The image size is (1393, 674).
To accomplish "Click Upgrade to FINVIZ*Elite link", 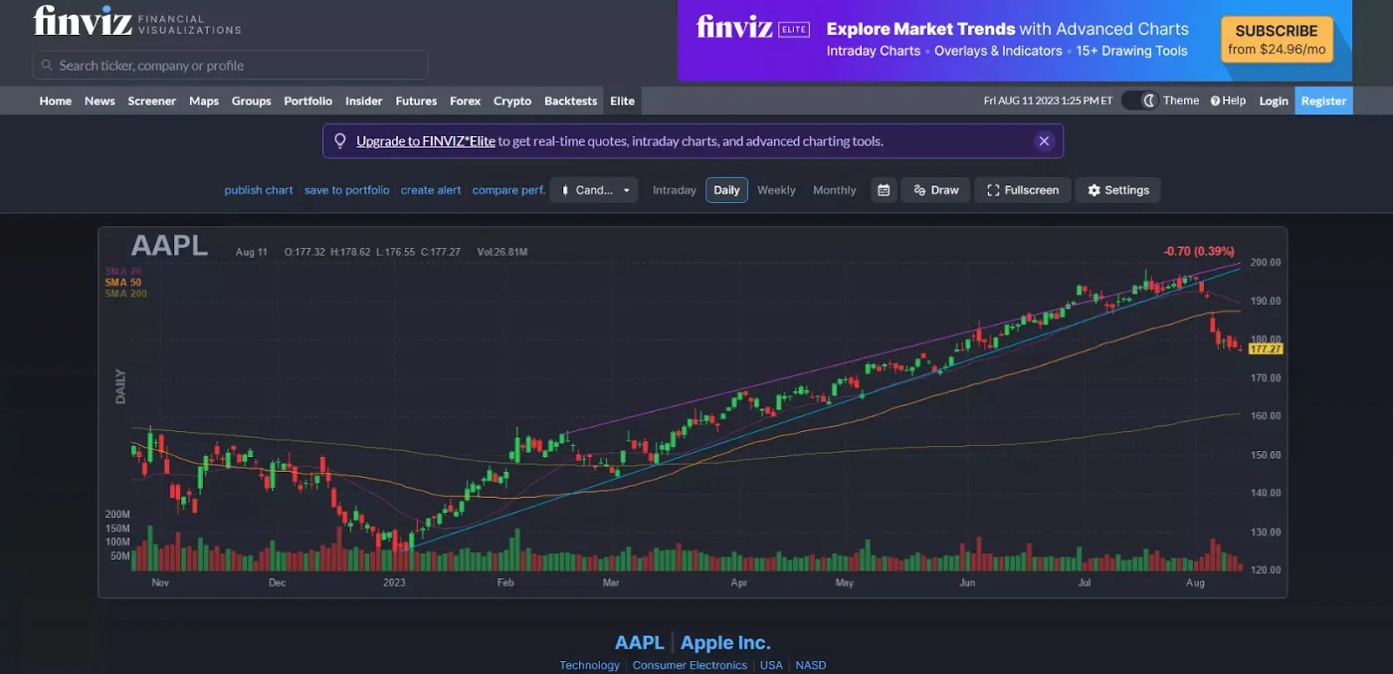I will [426, 141].
